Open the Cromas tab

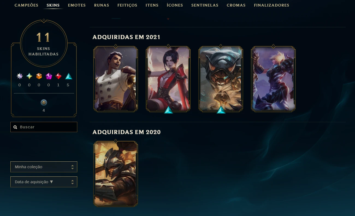[x=236, y=5]
